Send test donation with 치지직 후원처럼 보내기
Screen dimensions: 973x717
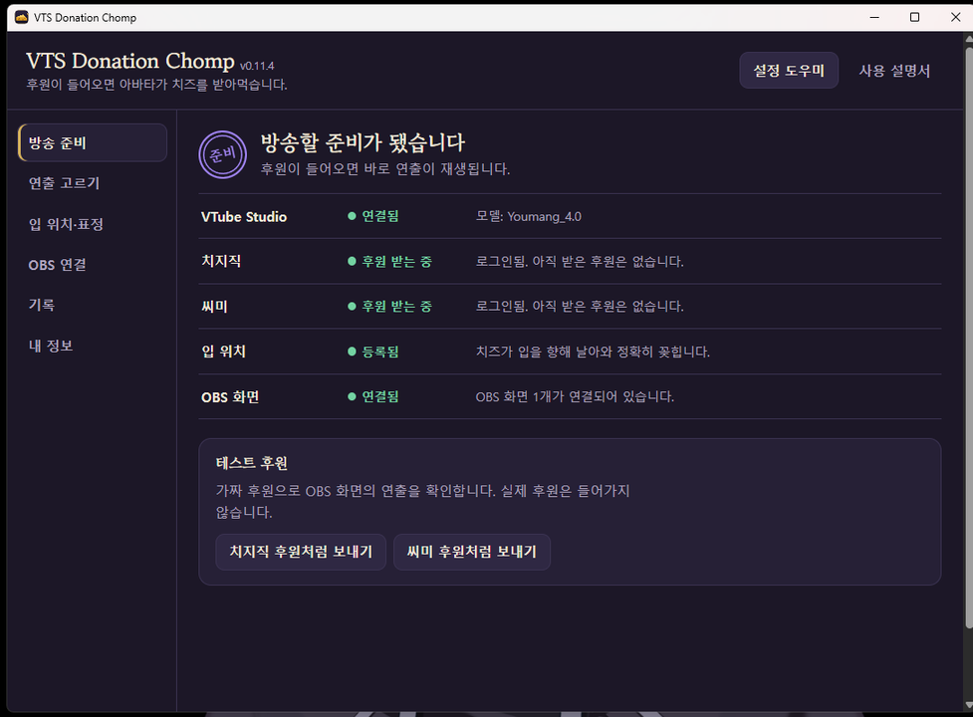pyautogui.click(x=301, y=552)
